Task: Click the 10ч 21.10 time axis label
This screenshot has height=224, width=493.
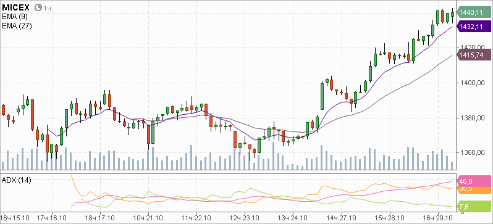Action: click(148, 217)
